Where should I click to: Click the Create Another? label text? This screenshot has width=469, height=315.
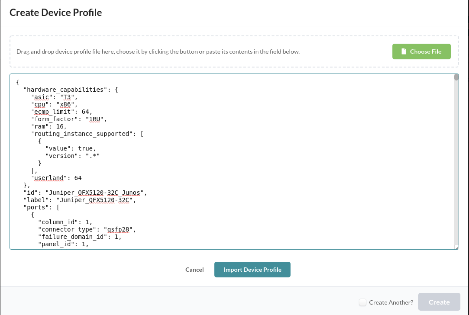[391, 302]
